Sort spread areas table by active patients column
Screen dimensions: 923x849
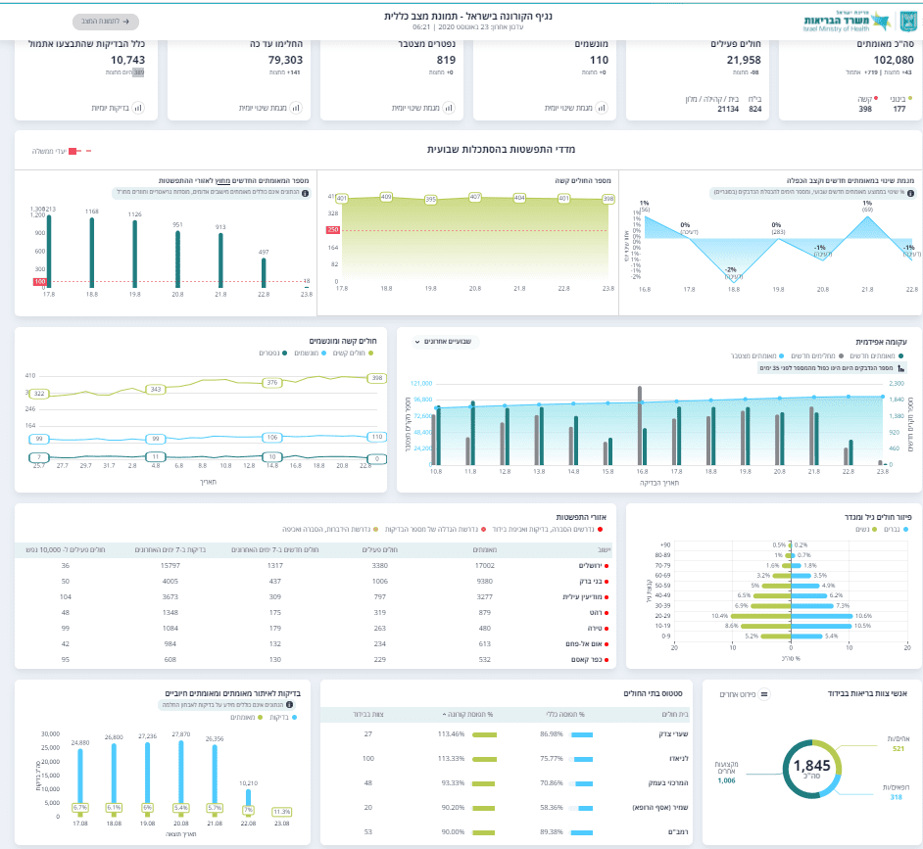379,549
